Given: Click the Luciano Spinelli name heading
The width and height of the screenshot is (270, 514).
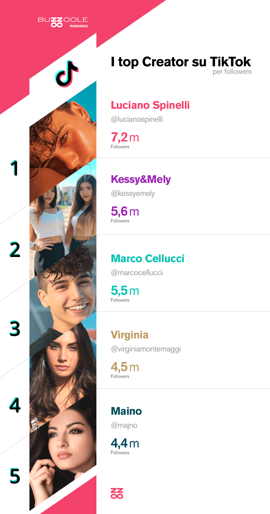Looking at the screenshot, I should pos(150,105).
